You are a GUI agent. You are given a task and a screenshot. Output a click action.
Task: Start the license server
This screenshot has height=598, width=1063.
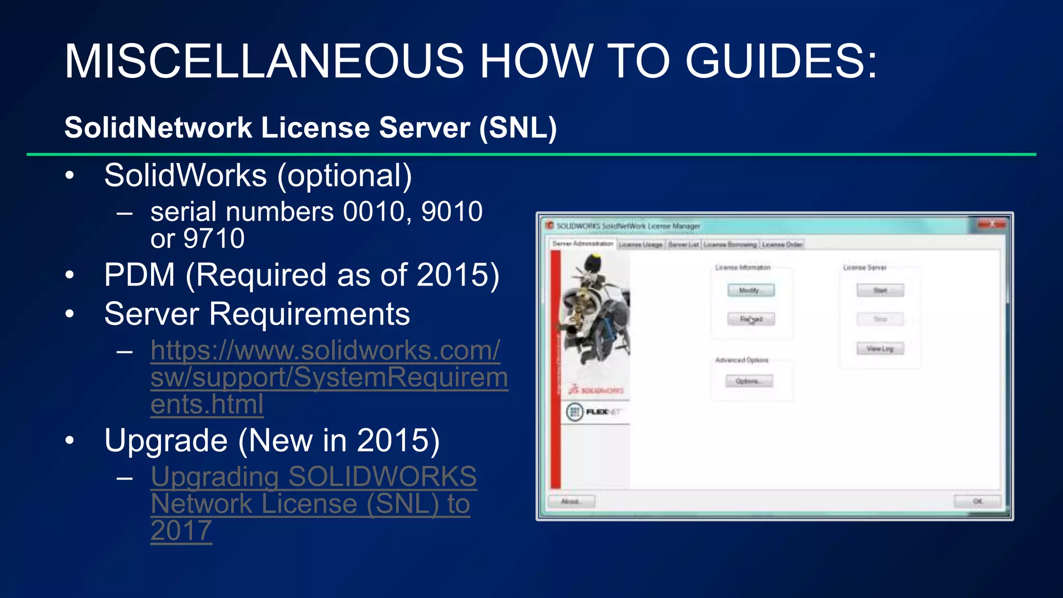(x=880, y=290)
